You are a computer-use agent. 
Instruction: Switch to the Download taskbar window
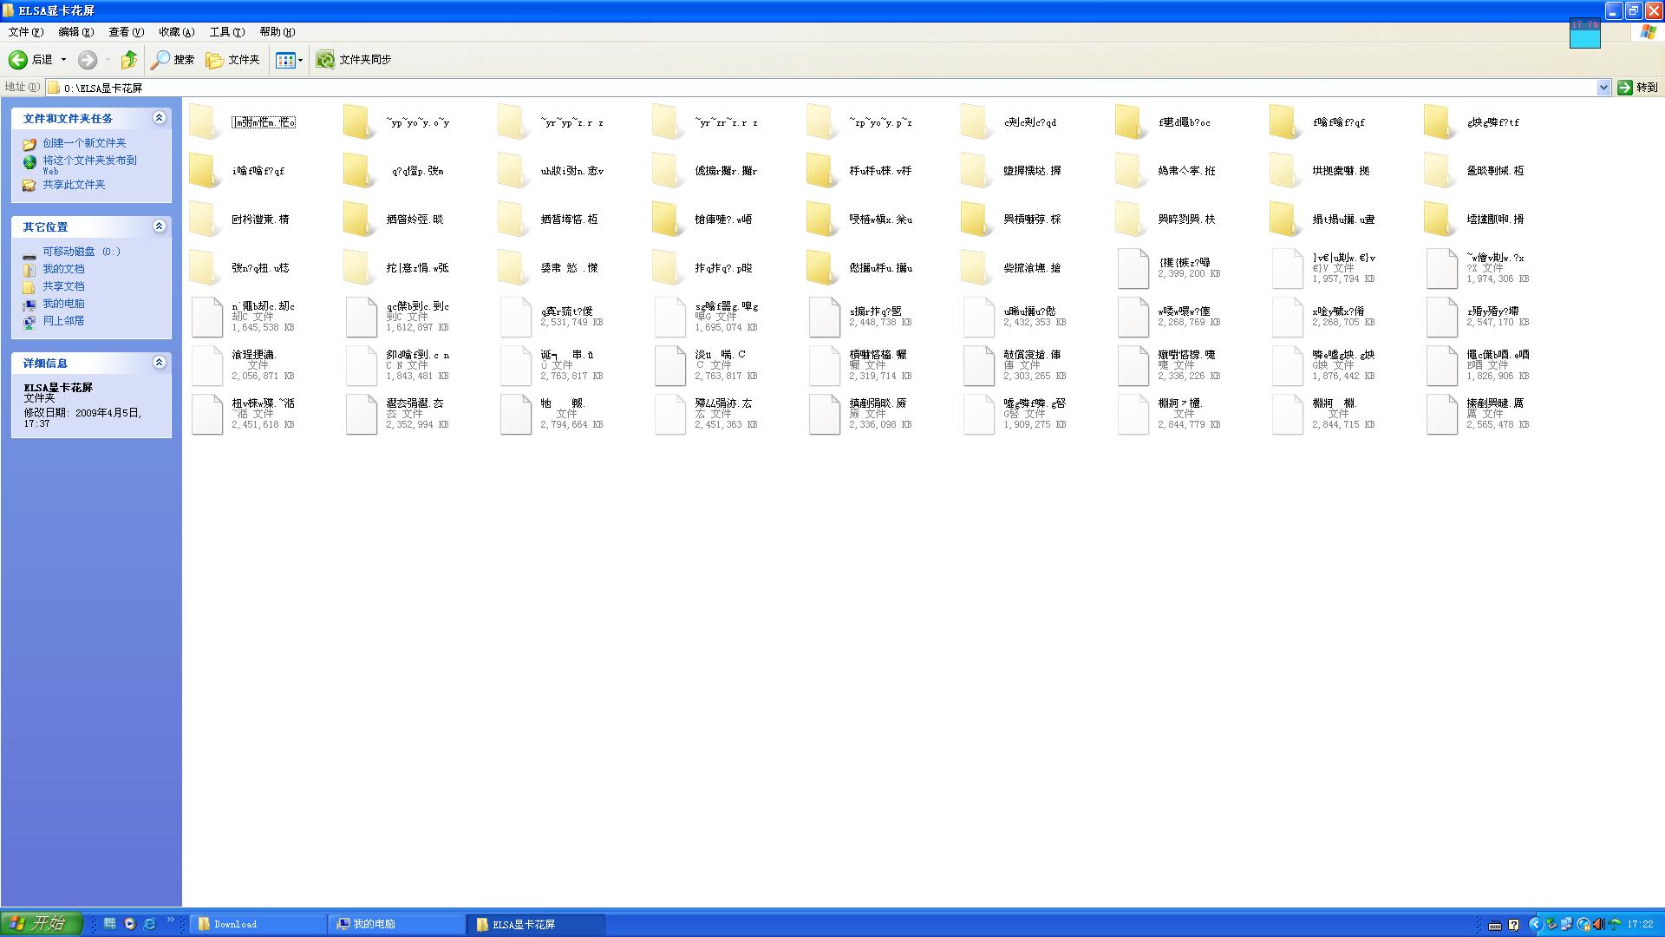pyautogui.click(x=258, y=925)
